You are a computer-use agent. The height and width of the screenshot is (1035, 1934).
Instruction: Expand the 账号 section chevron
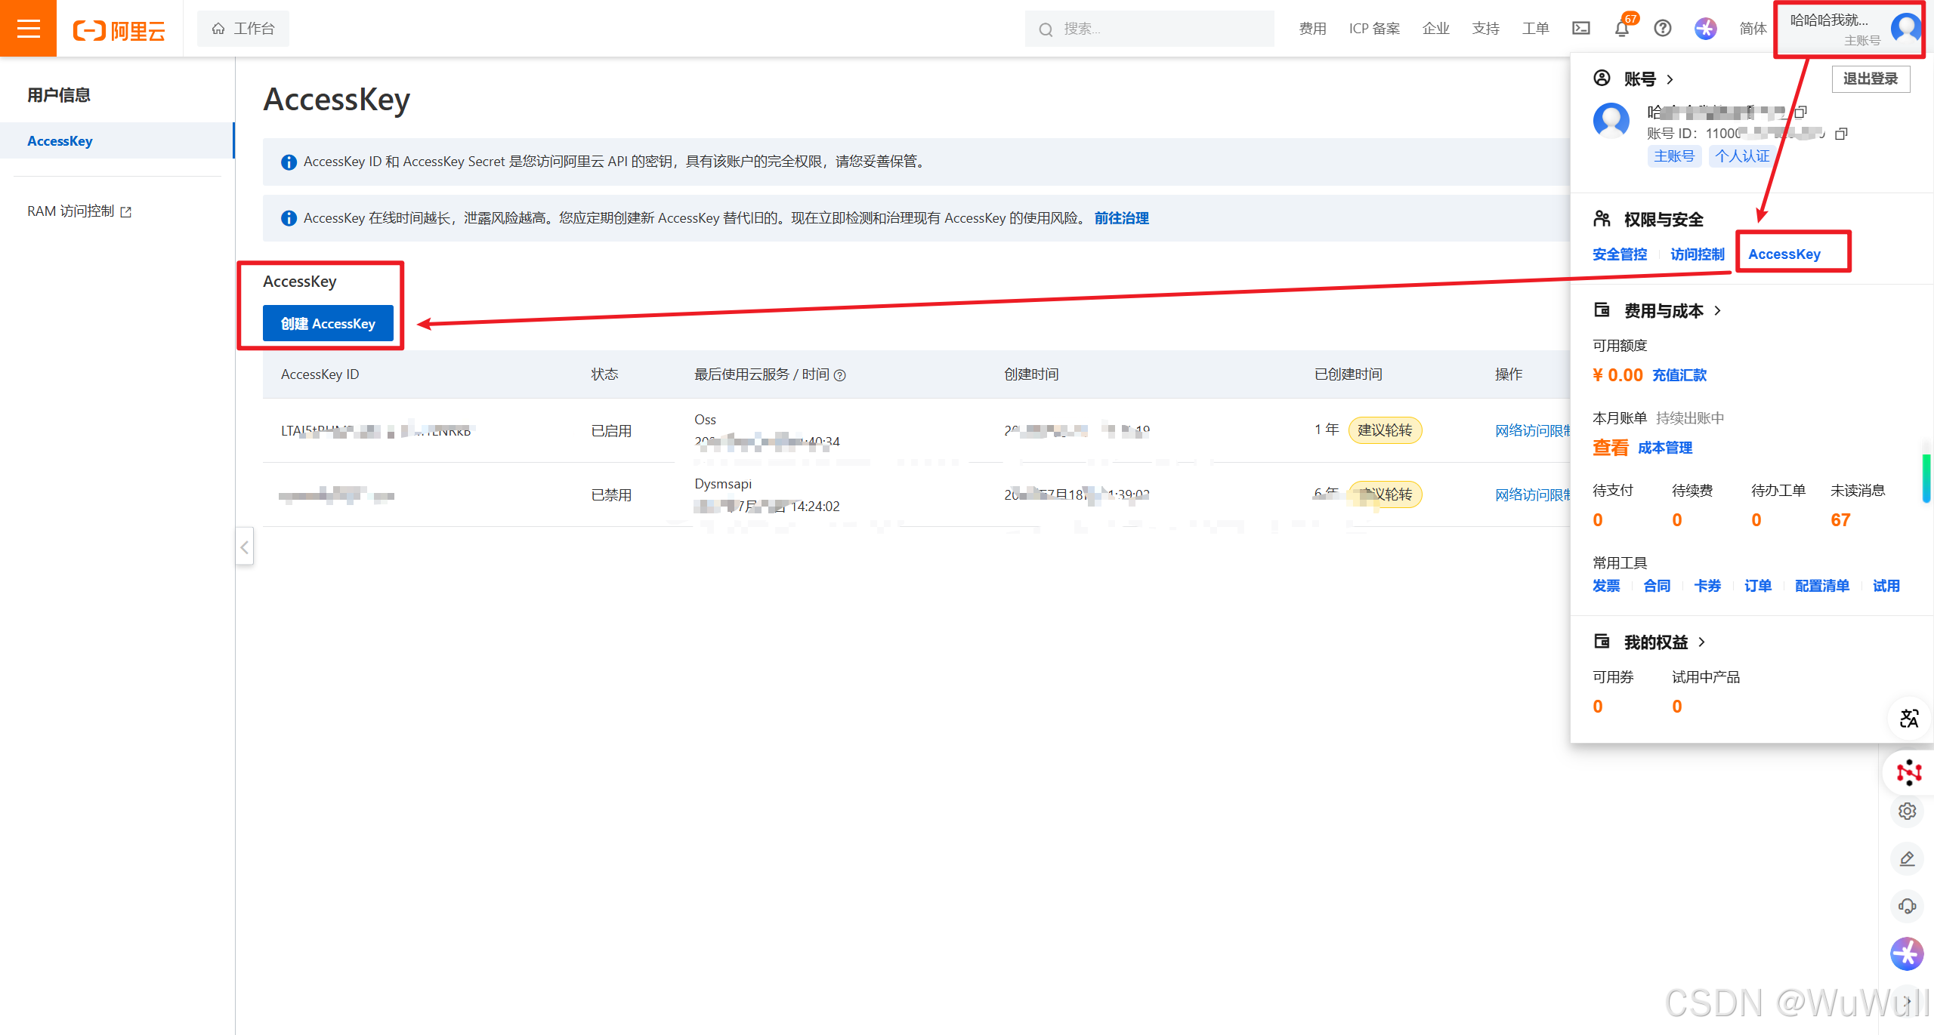[1670, 79]
